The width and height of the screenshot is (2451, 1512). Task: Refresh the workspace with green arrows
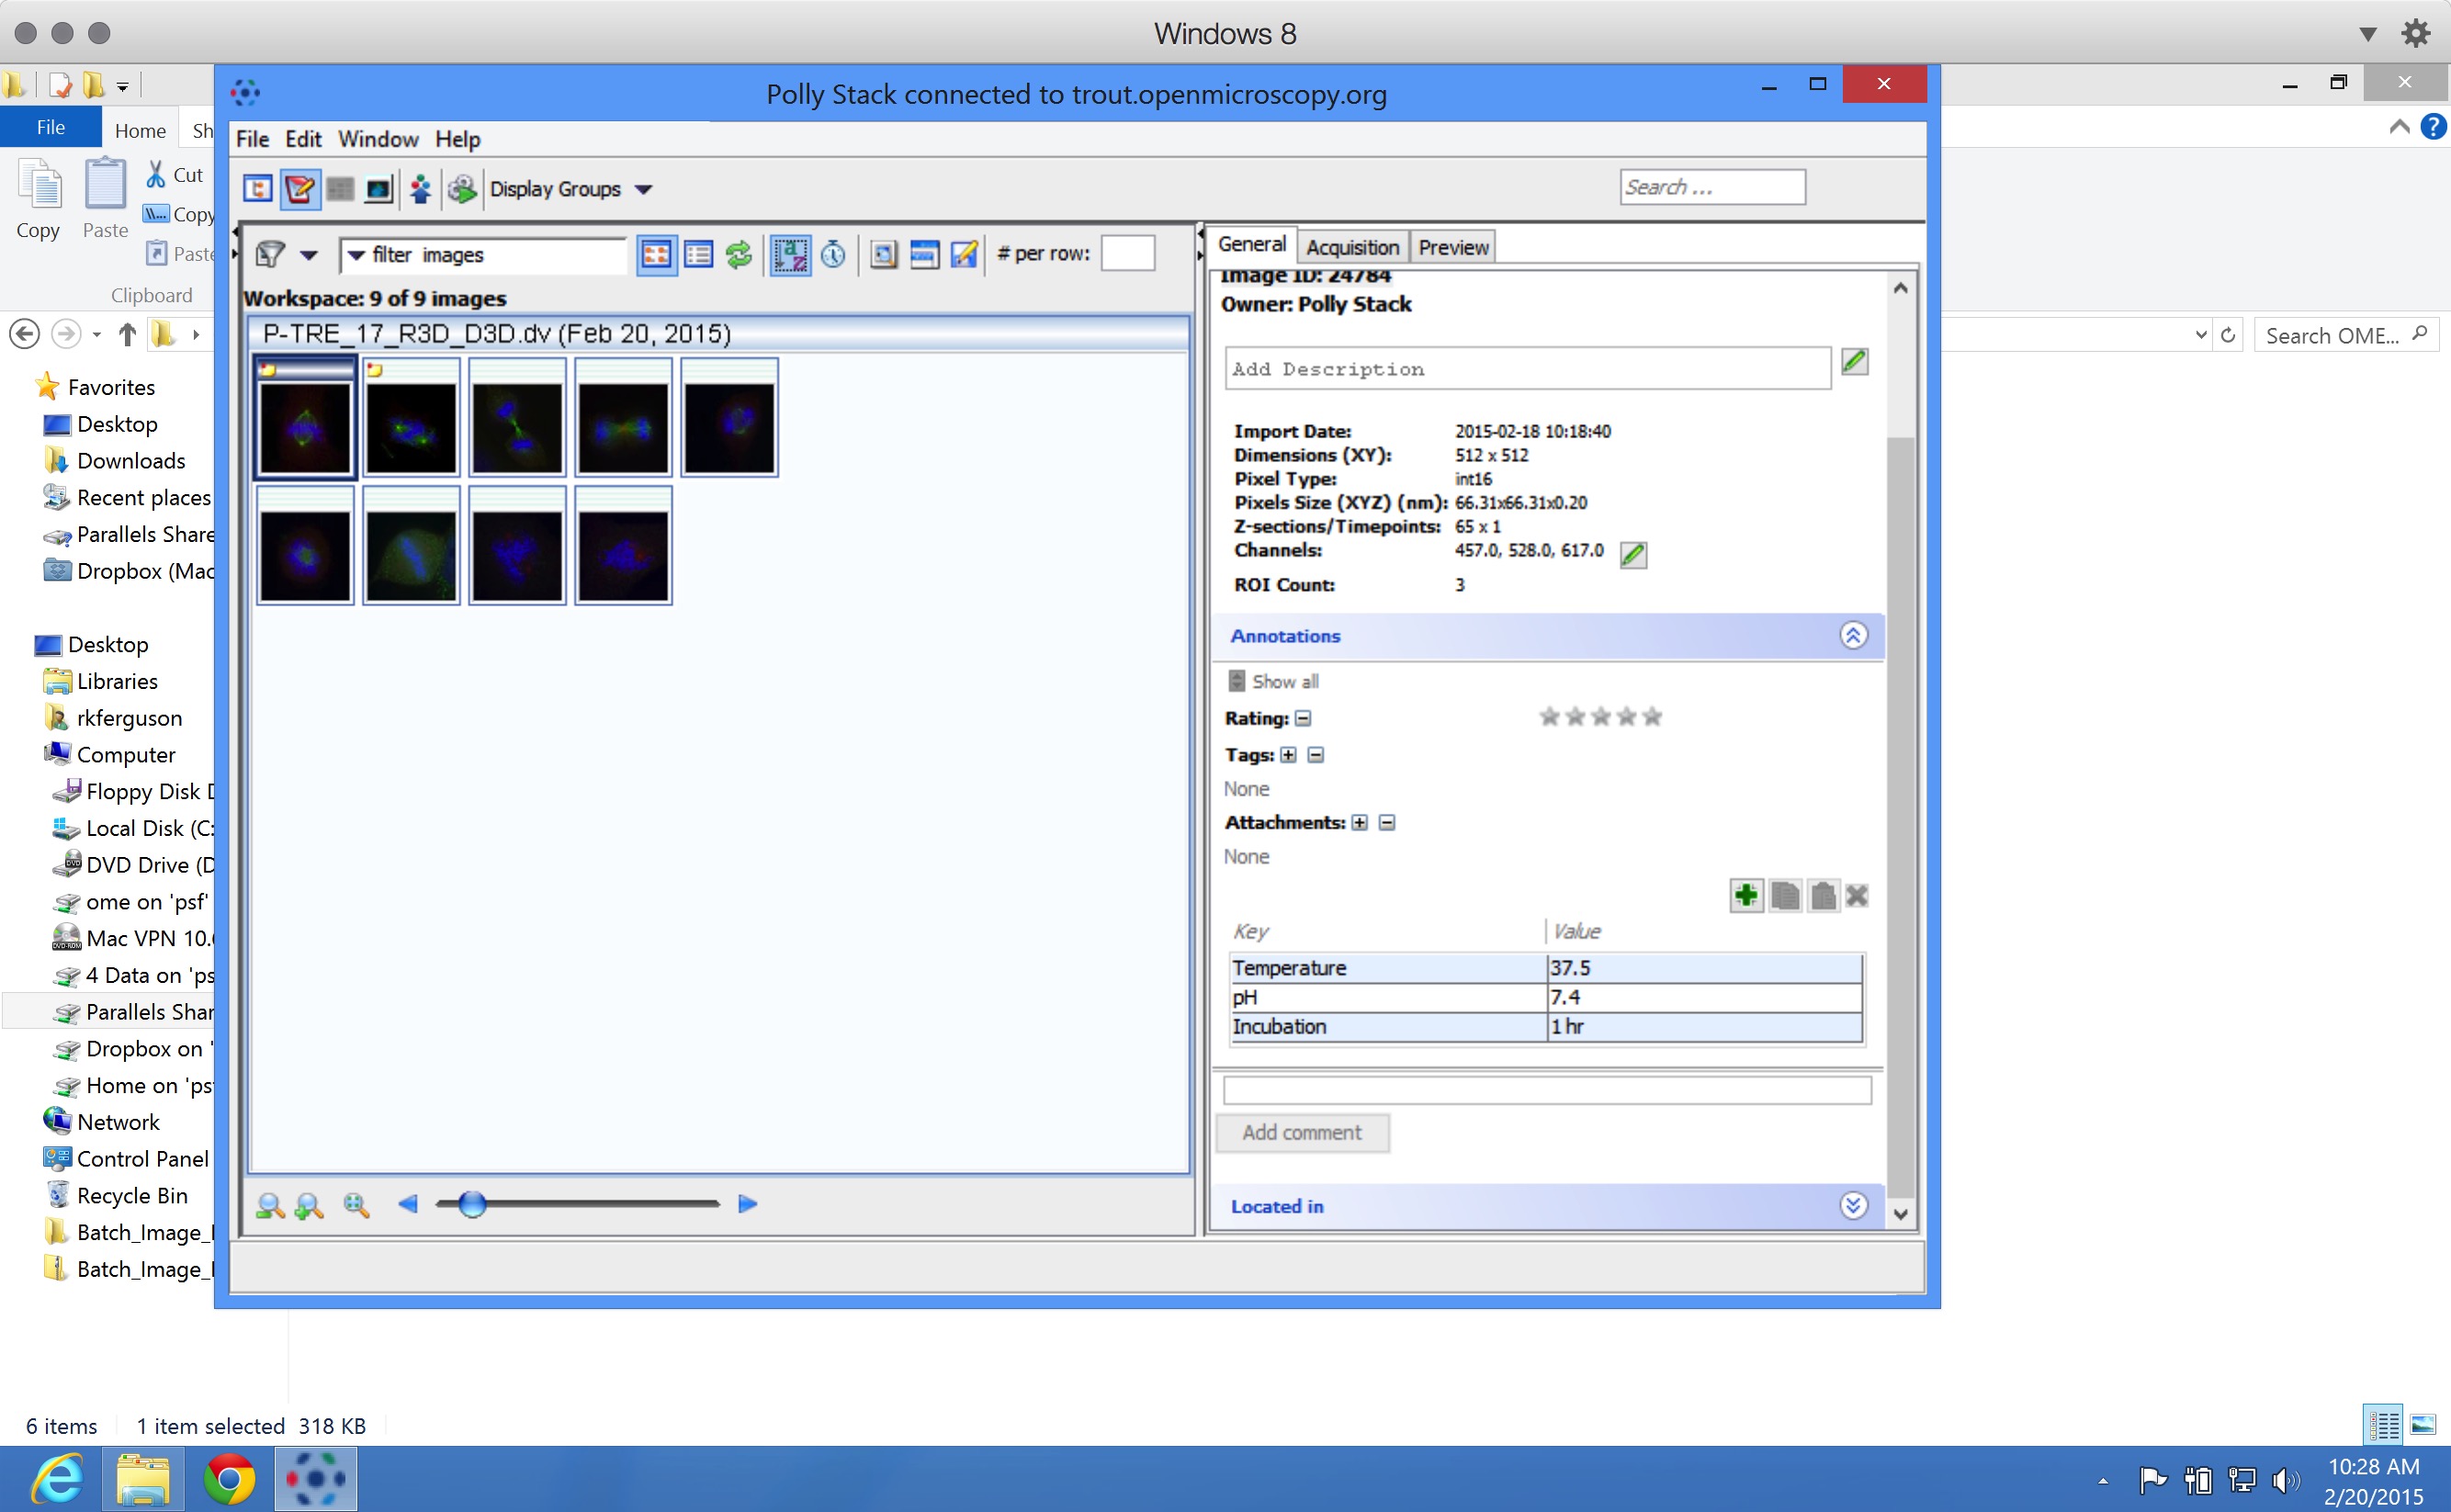pyautogui.click(x=739, y=255)
